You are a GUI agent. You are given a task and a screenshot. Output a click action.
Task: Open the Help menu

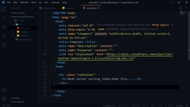[64, 2]
